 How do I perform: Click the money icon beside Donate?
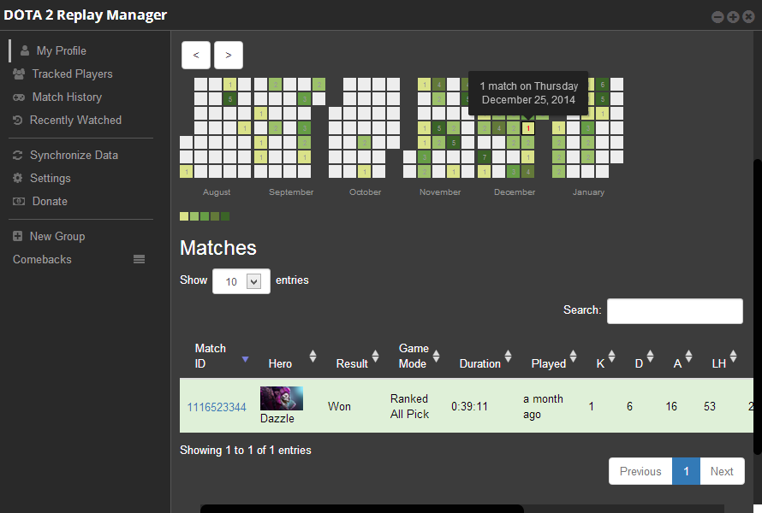(x=19, y=202)
